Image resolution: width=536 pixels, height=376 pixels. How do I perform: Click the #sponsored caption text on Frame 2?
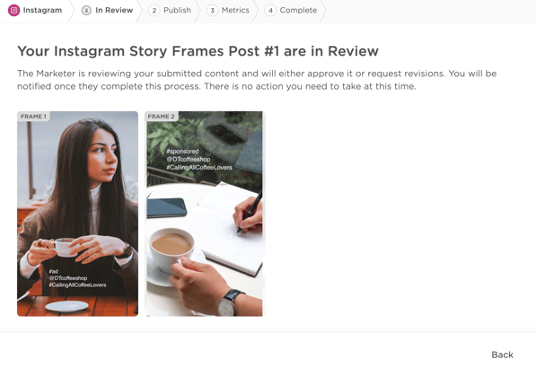coord(182,151)
